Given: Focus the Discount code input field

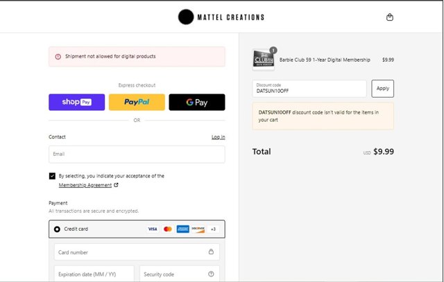Looking at the screenshot, I should [x=309, y=89].
